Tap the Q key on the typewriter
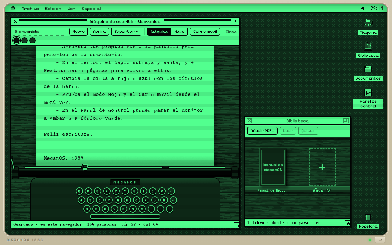 [79, 191]
